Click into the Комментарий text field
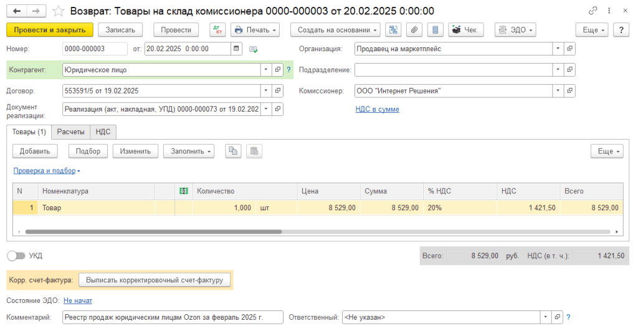 coord(173,317)
